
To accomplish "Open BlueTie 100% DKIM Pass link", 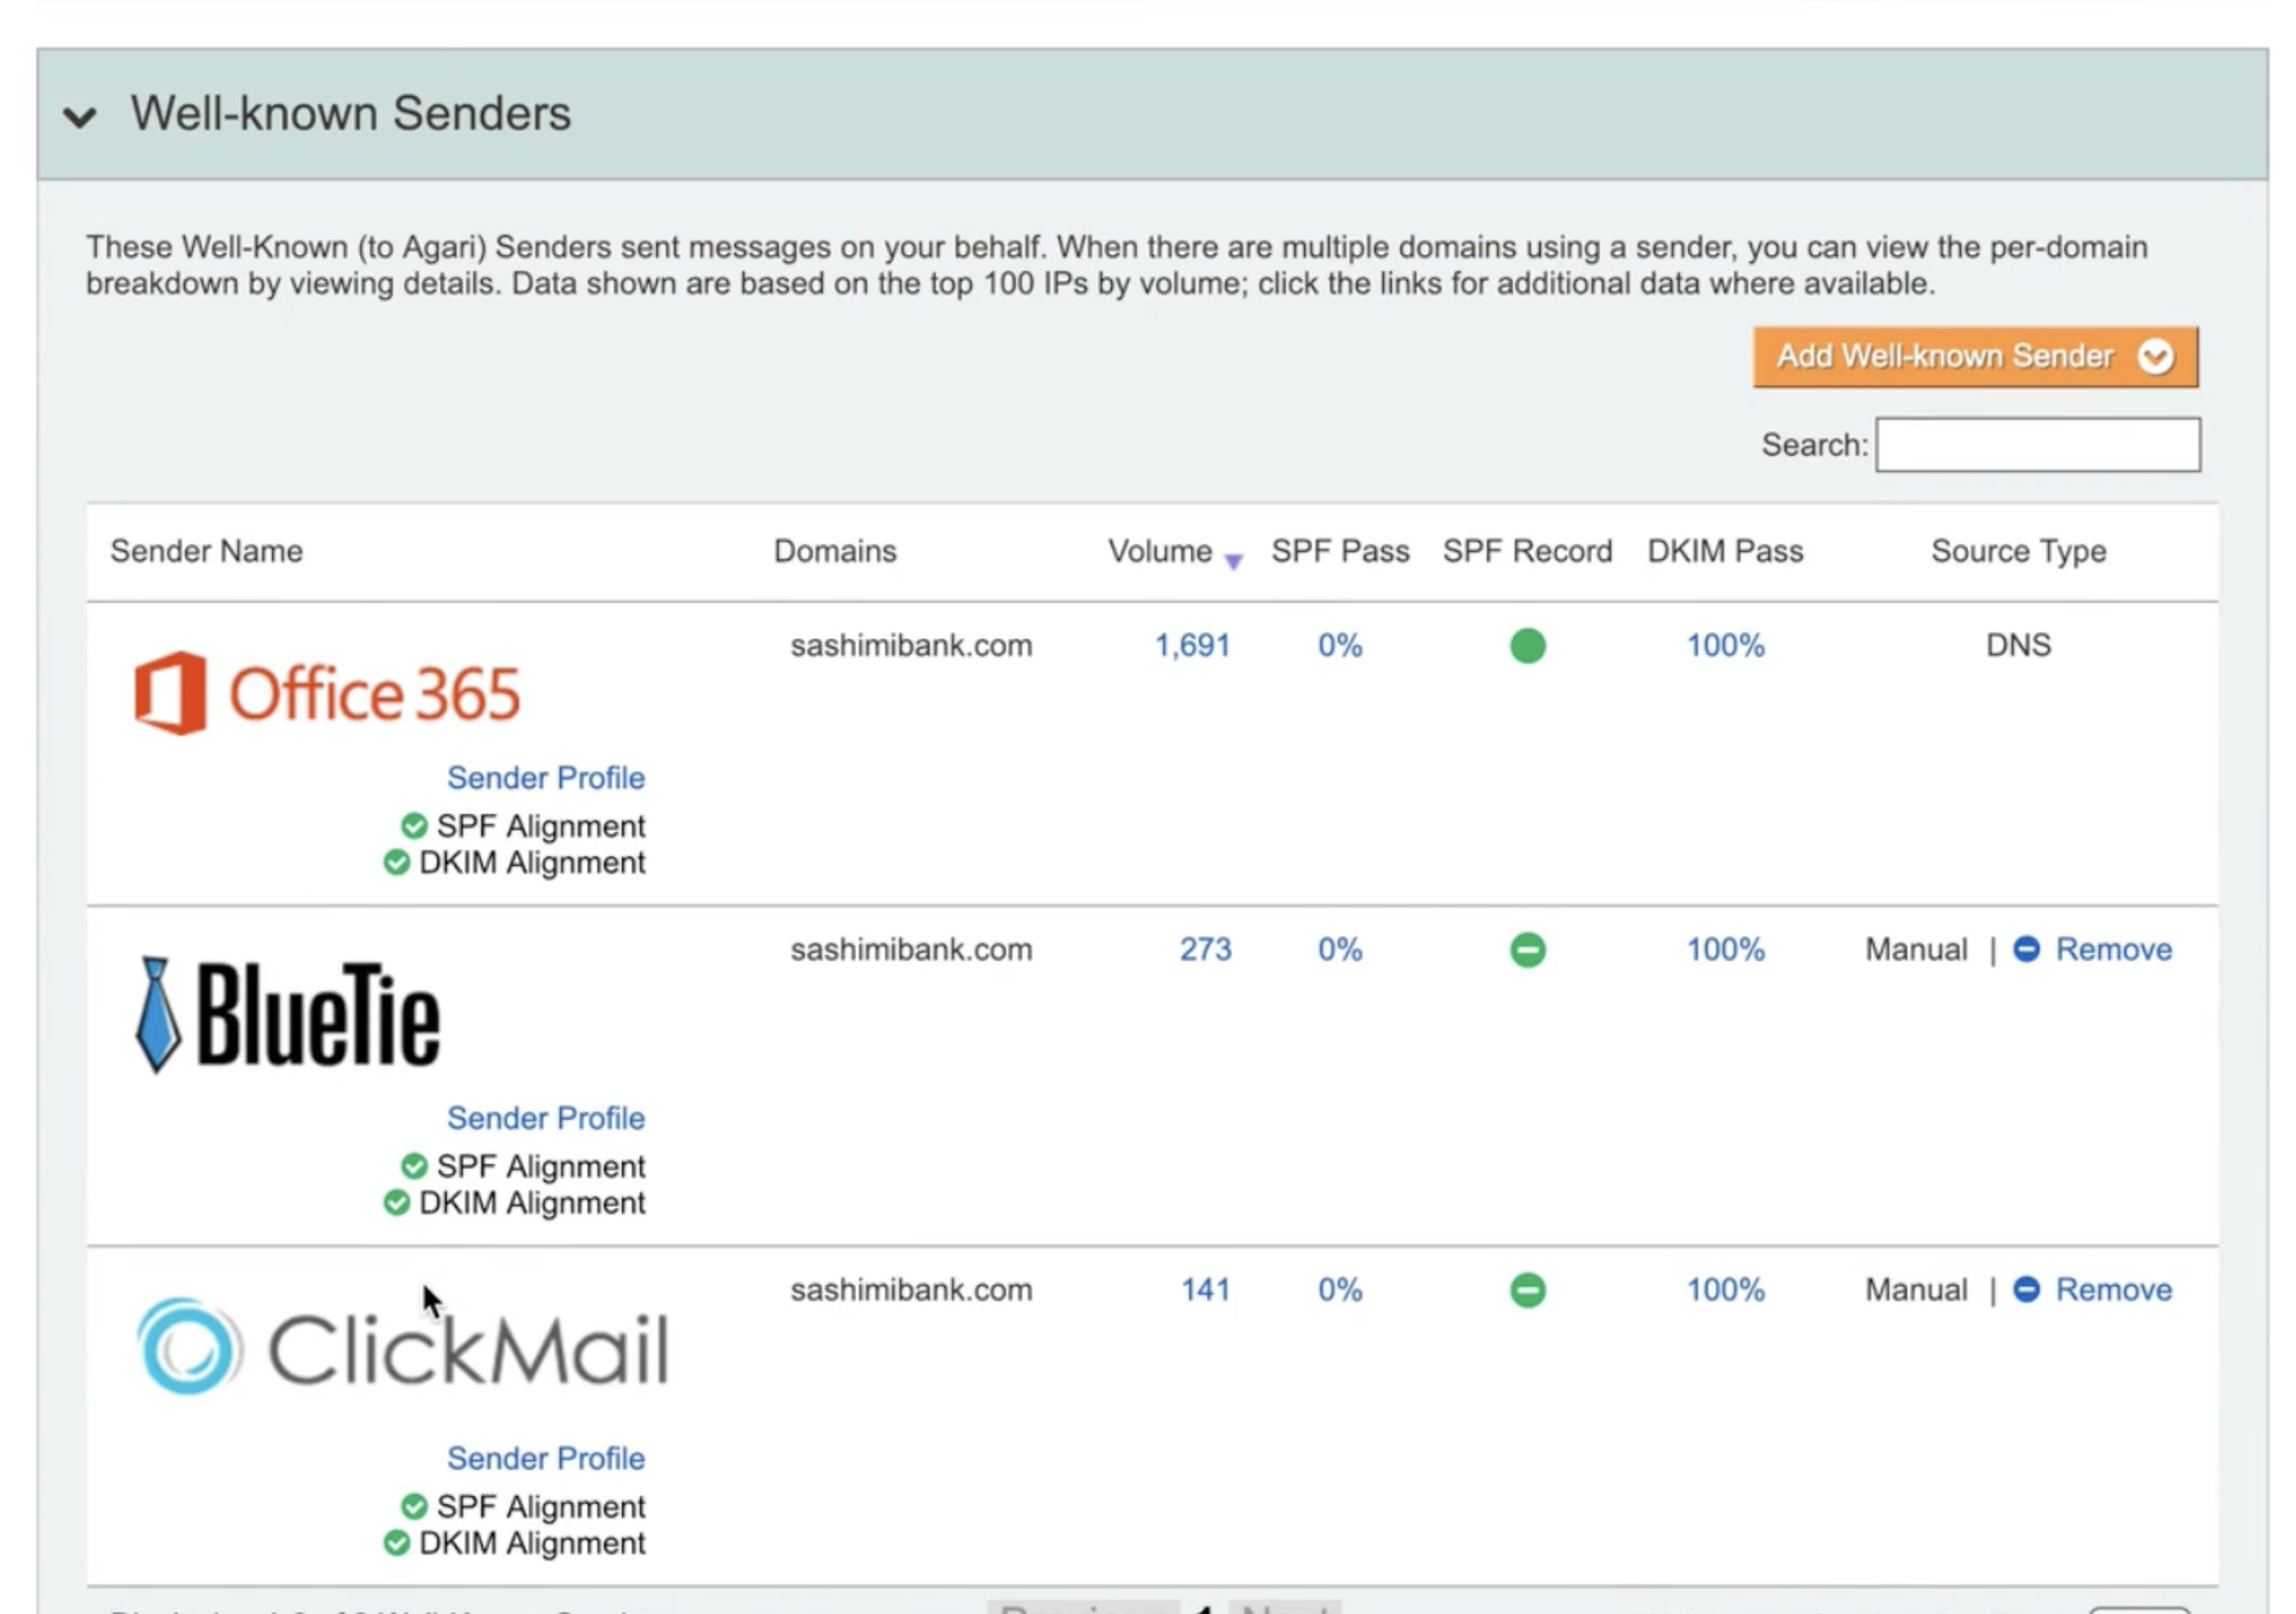I will coord(1725,949).
